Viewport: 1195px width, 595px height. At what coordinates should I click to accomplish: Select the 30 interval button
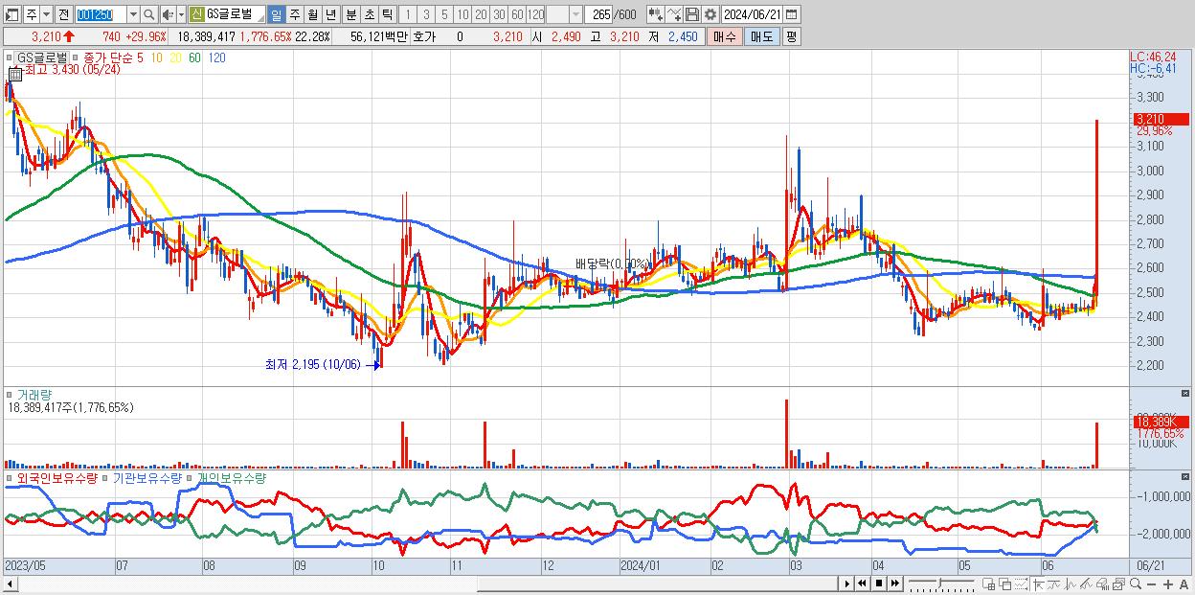(499, 14)
